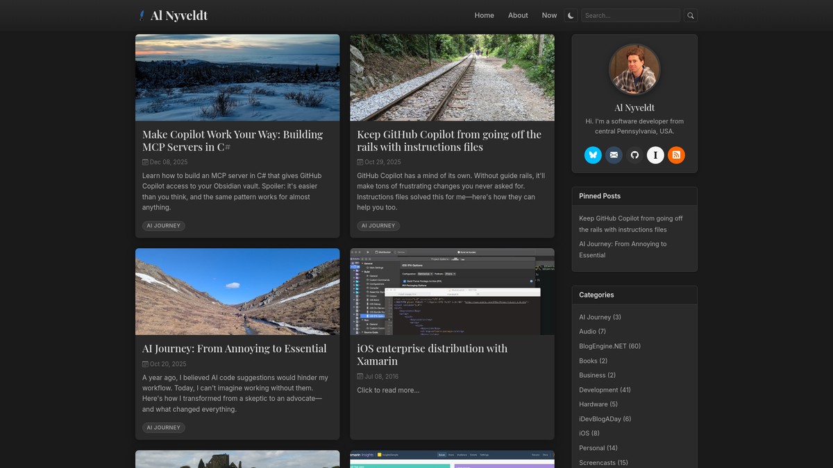The height and width of the screenshot is (468, 833).
Task: Select the AI Journey (3) category
Action: pos(600,318)
